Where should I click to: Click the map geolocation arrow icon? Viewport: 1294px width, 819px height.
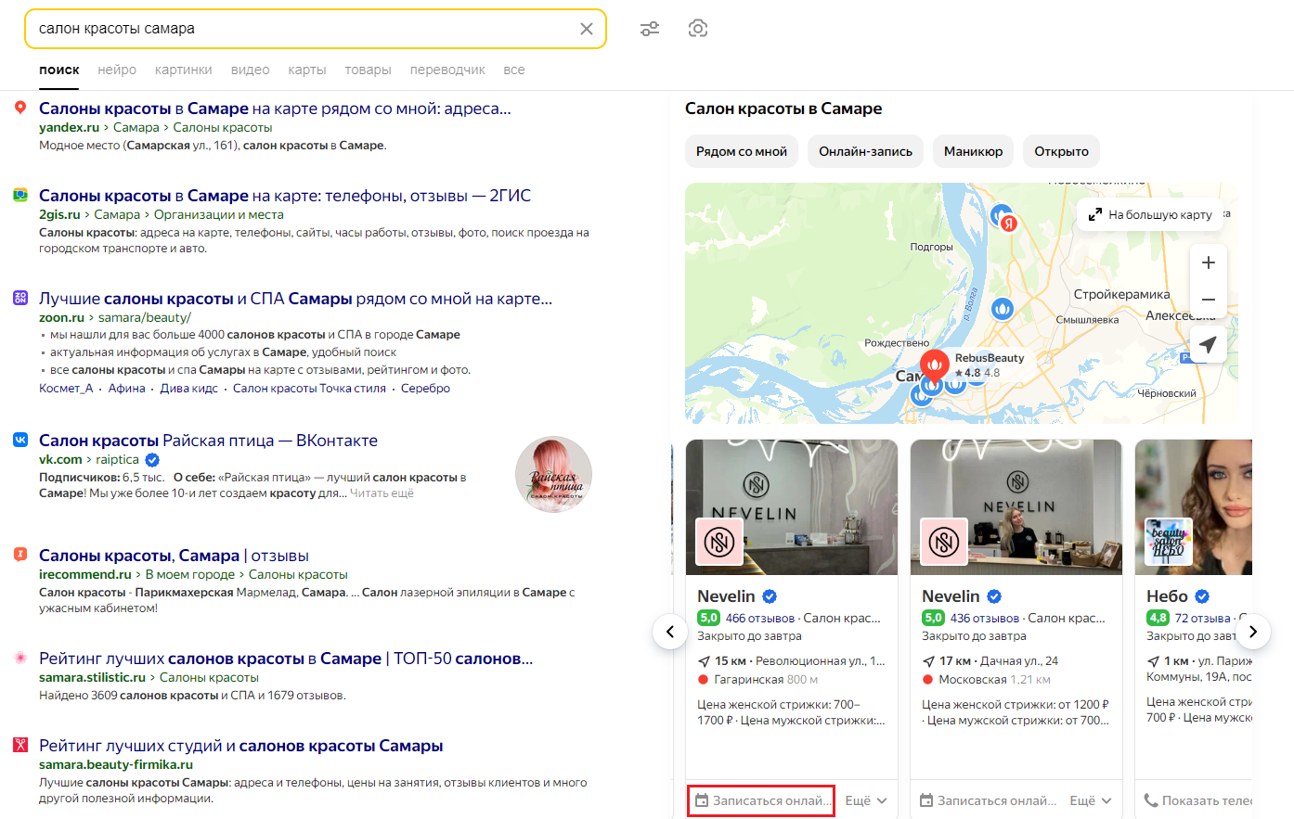1208,344
